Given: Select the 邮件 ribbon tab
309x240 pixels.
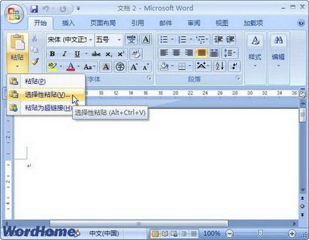Looking at the screenshot, I should click(x=166, y=23).
